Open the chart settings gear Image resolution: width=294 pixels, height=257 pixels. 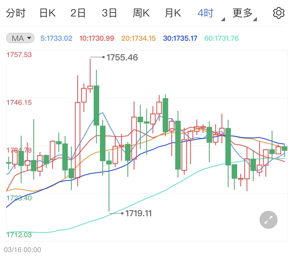[279, 13]
